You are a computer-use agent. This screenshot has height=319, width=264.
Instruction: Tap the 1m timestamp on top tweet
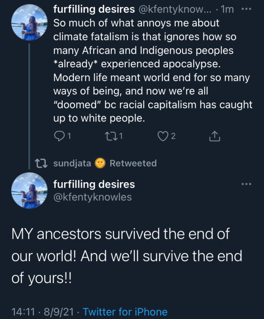[227, 9]
